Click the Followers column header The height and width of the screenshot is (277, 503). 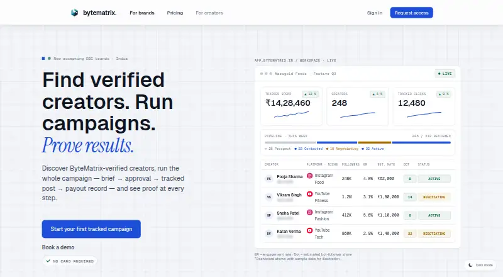(x=350, y=164)
